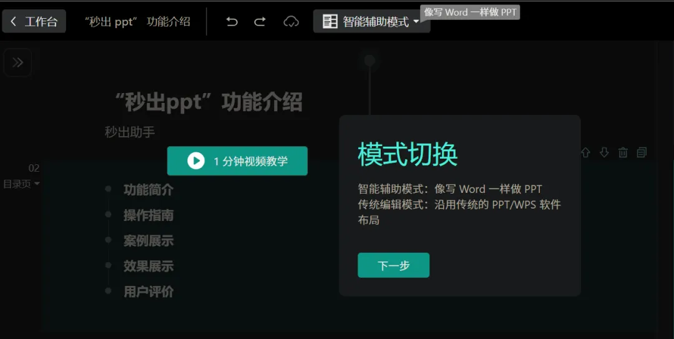The width and height of the screenshot is (674, 339).
Task: Move the slide down with down-arrow icon
Action: (604, 152)
